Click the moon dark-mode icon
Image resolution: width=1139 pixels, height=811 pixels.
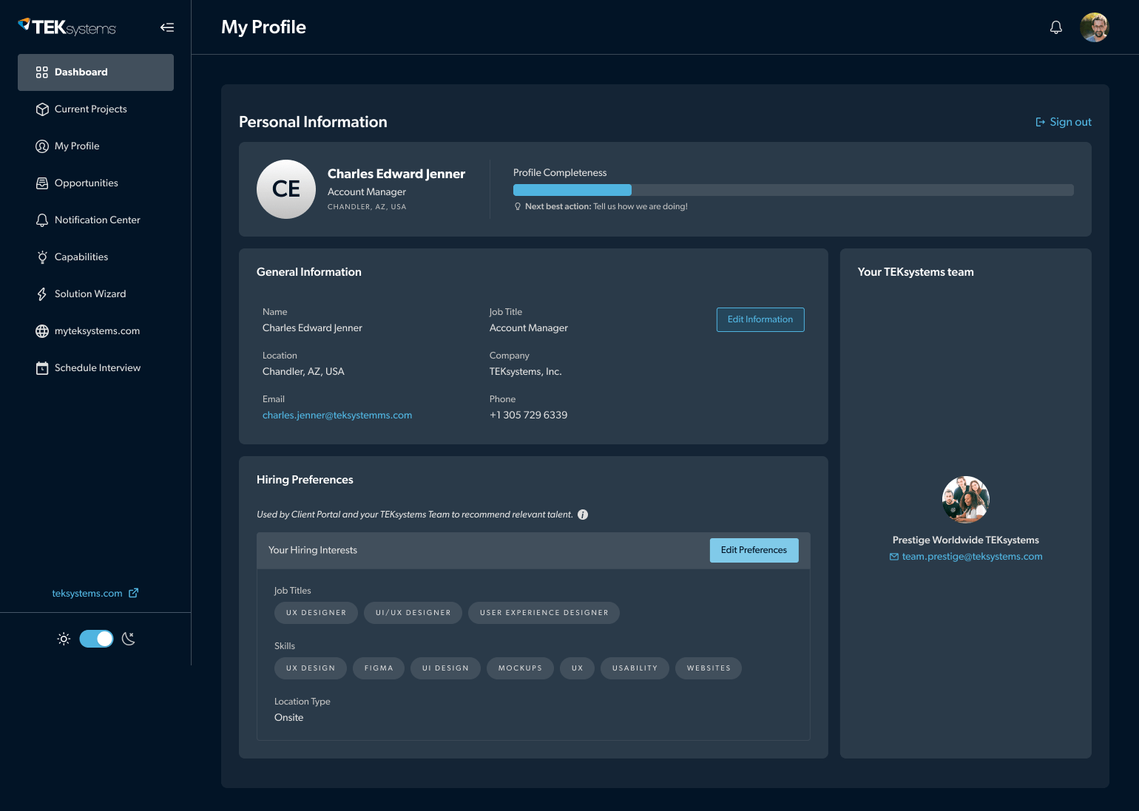[129, 639]
